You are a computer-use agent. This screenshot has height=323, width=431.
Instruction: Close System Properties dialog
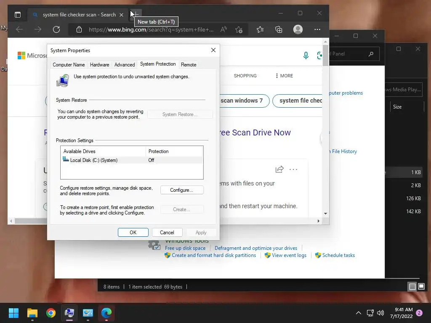(x=213, y=50)
